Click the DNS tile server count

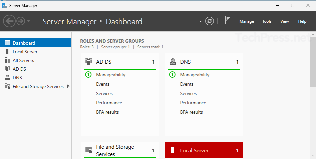point(237,62)
